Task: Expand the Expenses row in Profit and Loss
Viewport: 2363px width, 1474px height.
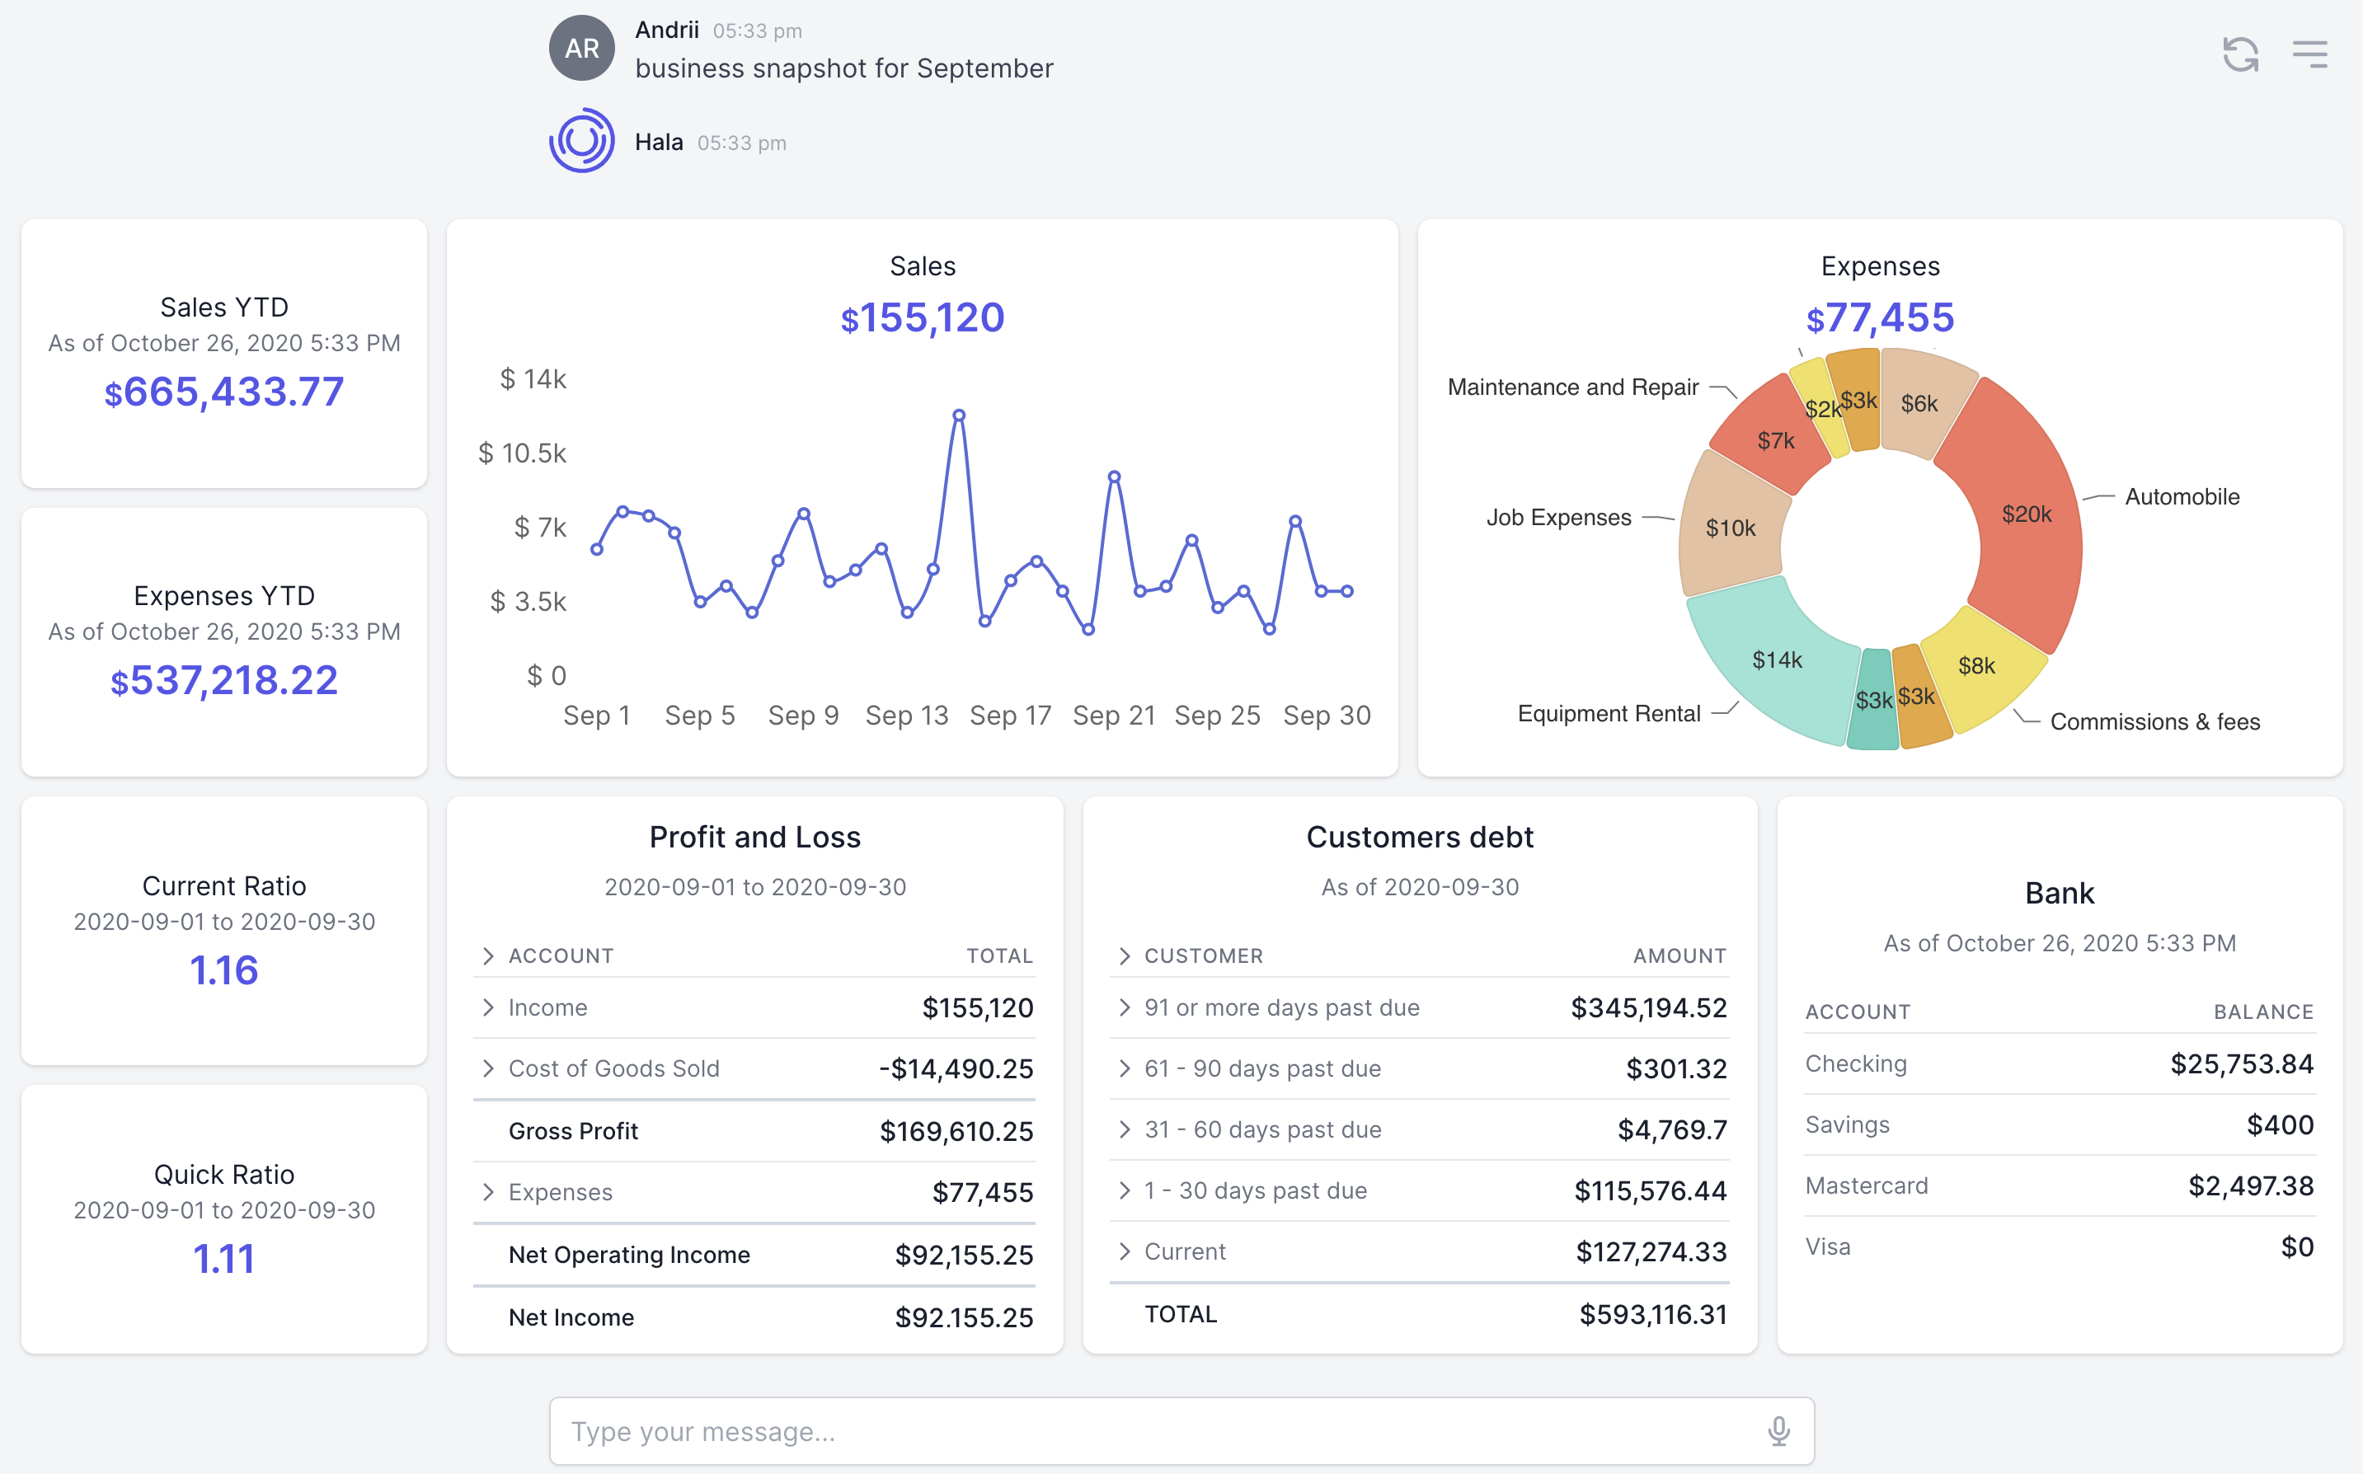Action: 488,1191
